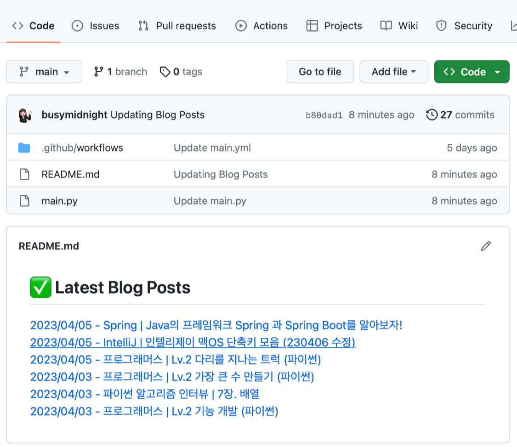517x447 pixels.
Task: Open the Projects tab
Action: pyautogui.click(x=334, y=26)
